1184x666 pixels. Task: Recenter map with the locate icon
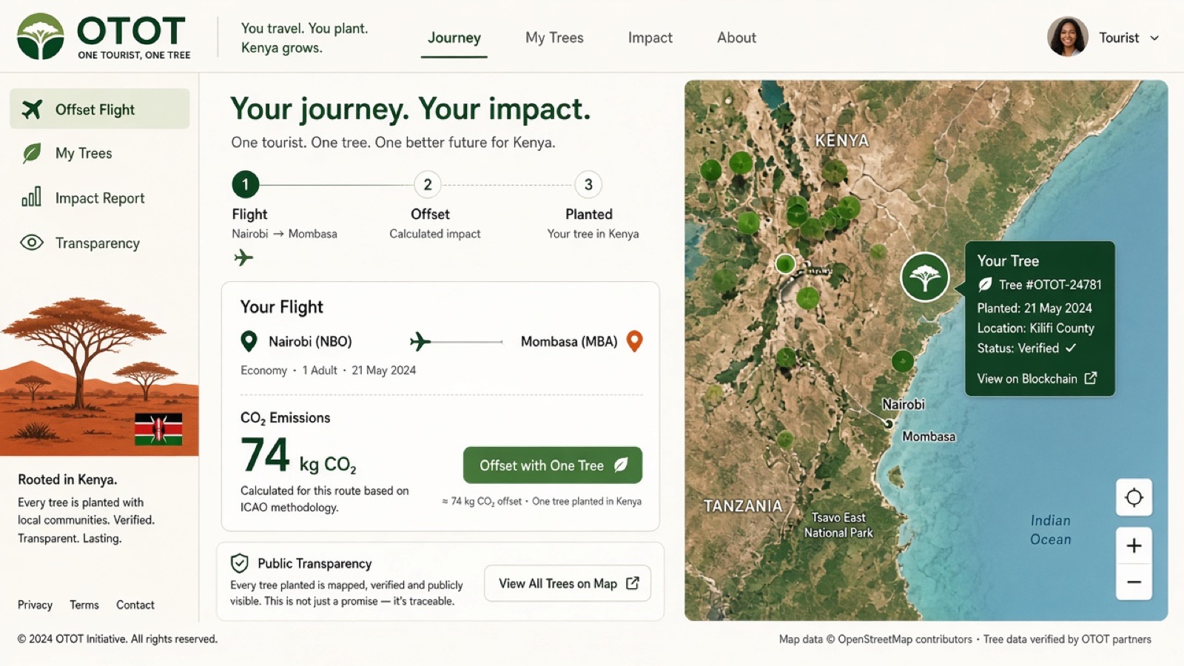coord(1134,497)
